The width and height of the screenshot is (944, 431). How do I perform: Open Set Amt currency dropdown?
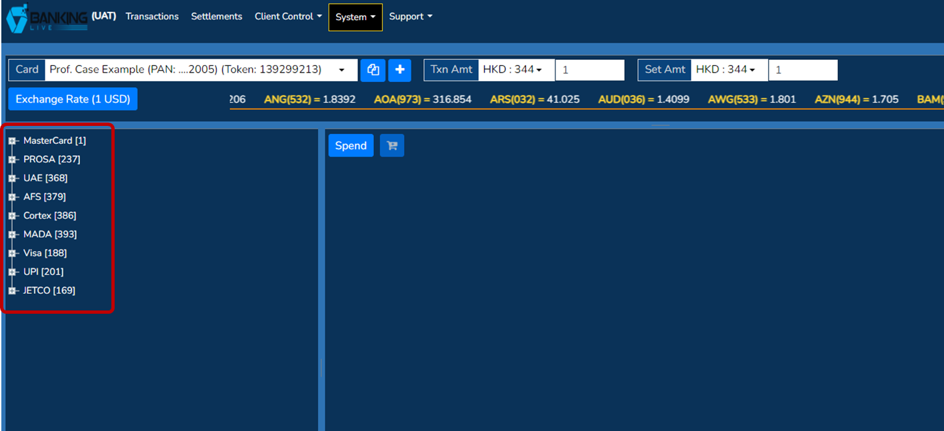(x=729, y=70)
